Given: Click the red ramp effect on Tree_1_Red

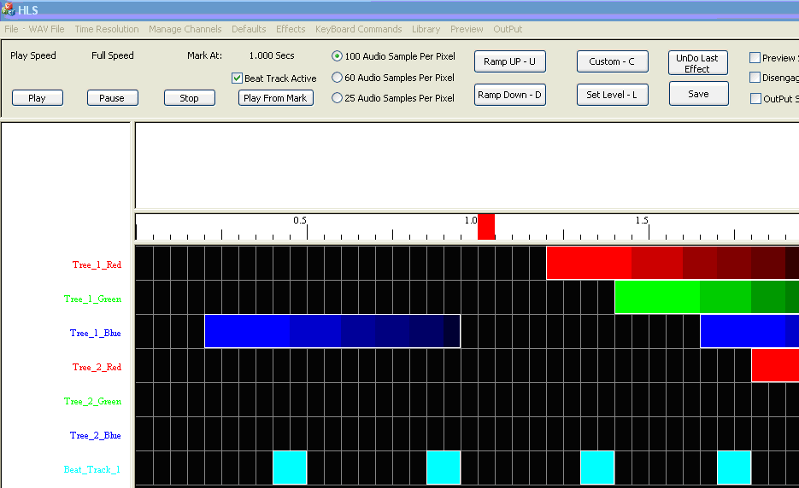Looking at the screenshot, I should point(673,263).
